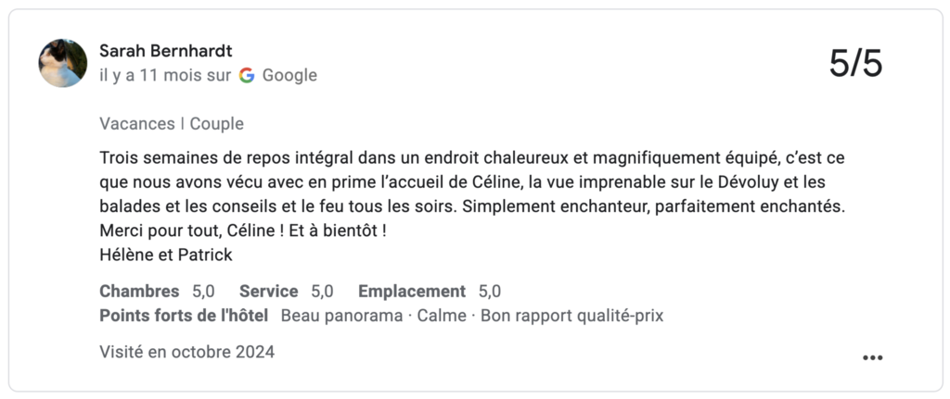950x399 pixels.
Task: Click the "Merci pour tout, Céline" line
Action: [241, 230]
